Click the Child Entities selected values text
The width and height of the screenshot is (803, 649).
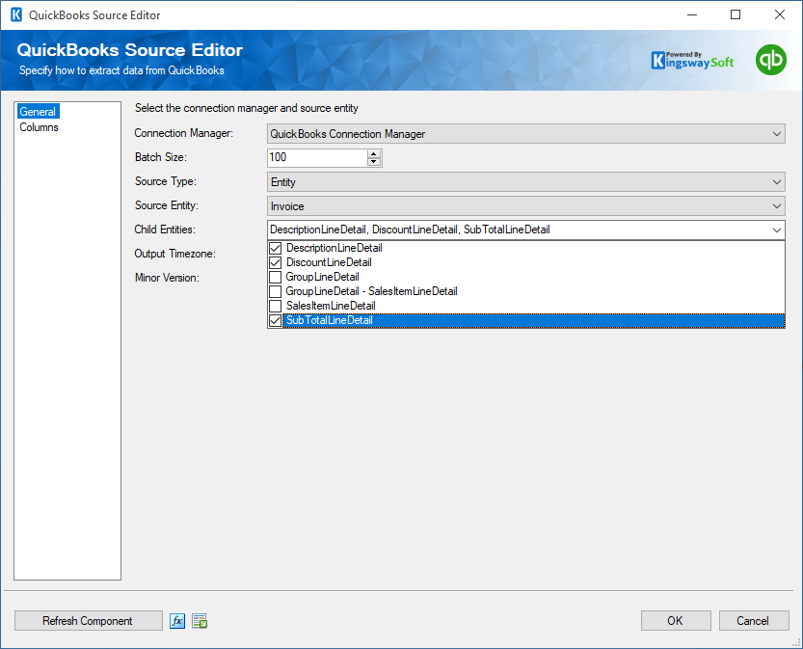[411, 230]
